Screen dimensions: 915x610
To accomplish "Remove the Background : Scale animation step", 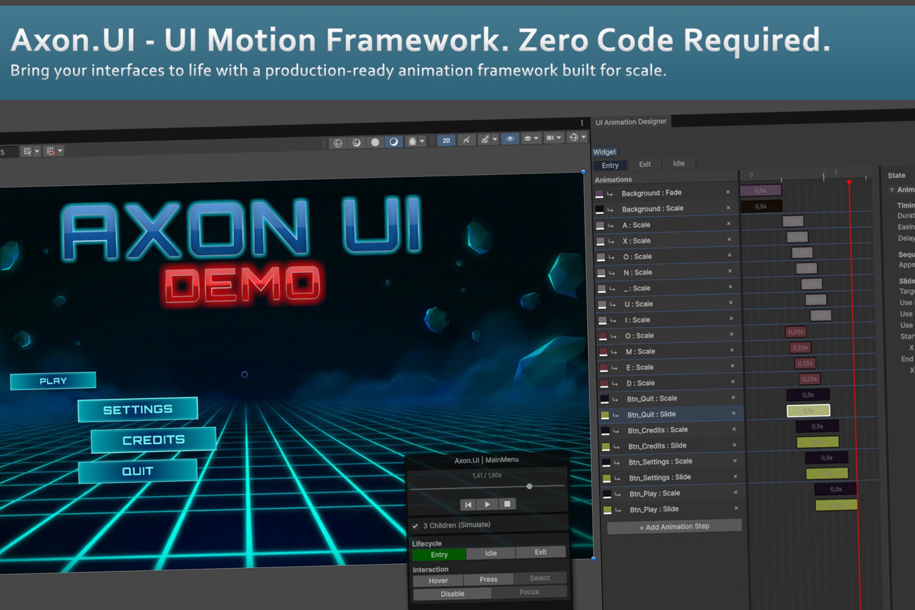I will tap(728, 208).
